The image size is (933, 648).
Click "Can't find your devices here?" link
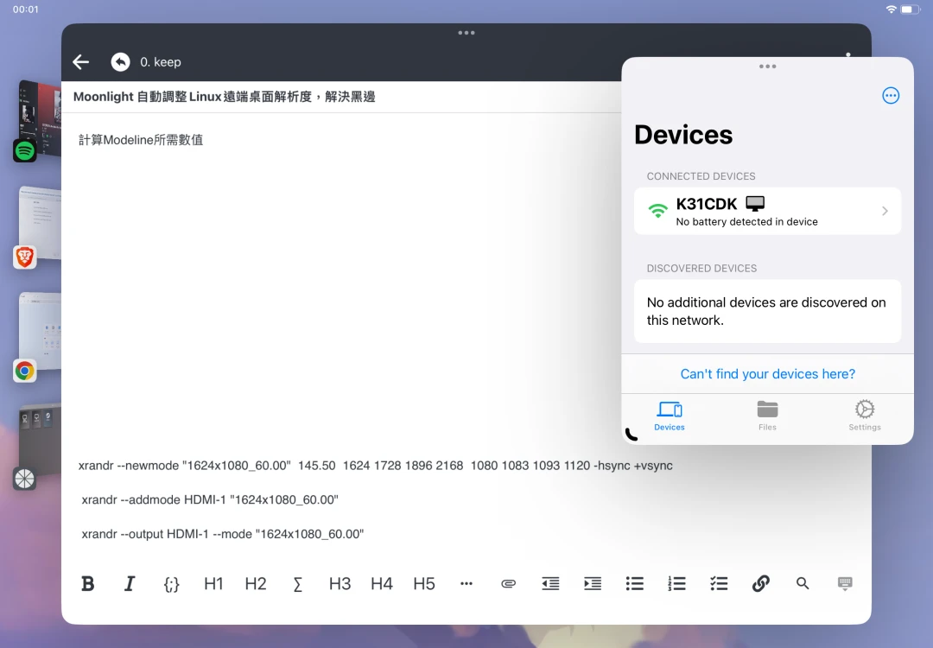coord(767,374)
